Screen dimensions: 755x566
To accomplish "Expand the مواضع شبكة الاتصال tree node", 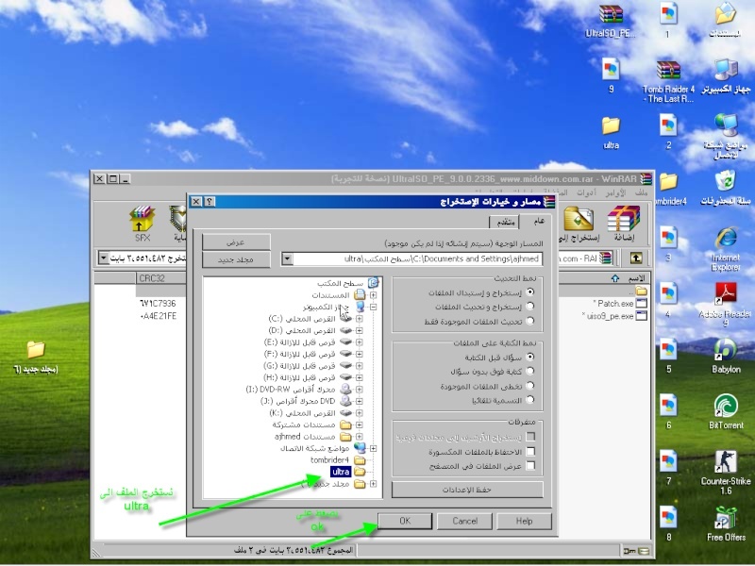I will [373, 448].
